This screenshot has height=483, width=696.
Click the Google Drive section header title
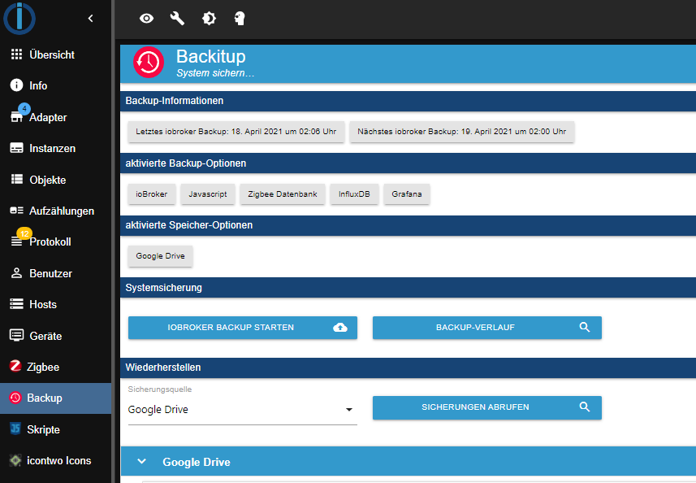(197, 462)
